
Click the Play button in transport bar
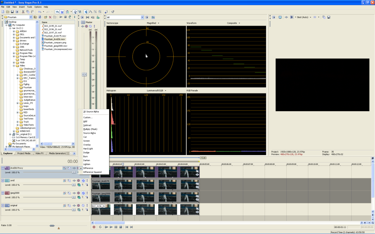coord(111,227)
